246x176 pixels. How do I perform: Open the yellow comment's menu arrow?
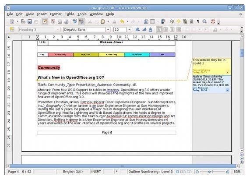pos(227,72)
